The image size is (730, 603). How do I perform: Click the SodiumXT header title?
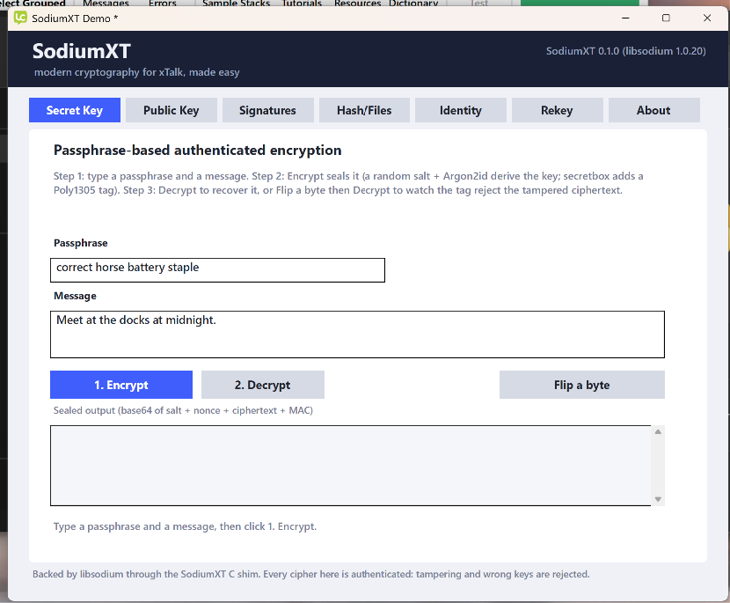(x=82, y=51)
